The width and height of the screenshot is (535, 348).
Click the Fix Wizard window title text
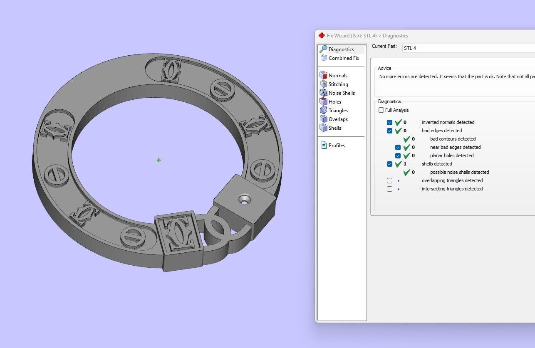[x=367, y=36]
